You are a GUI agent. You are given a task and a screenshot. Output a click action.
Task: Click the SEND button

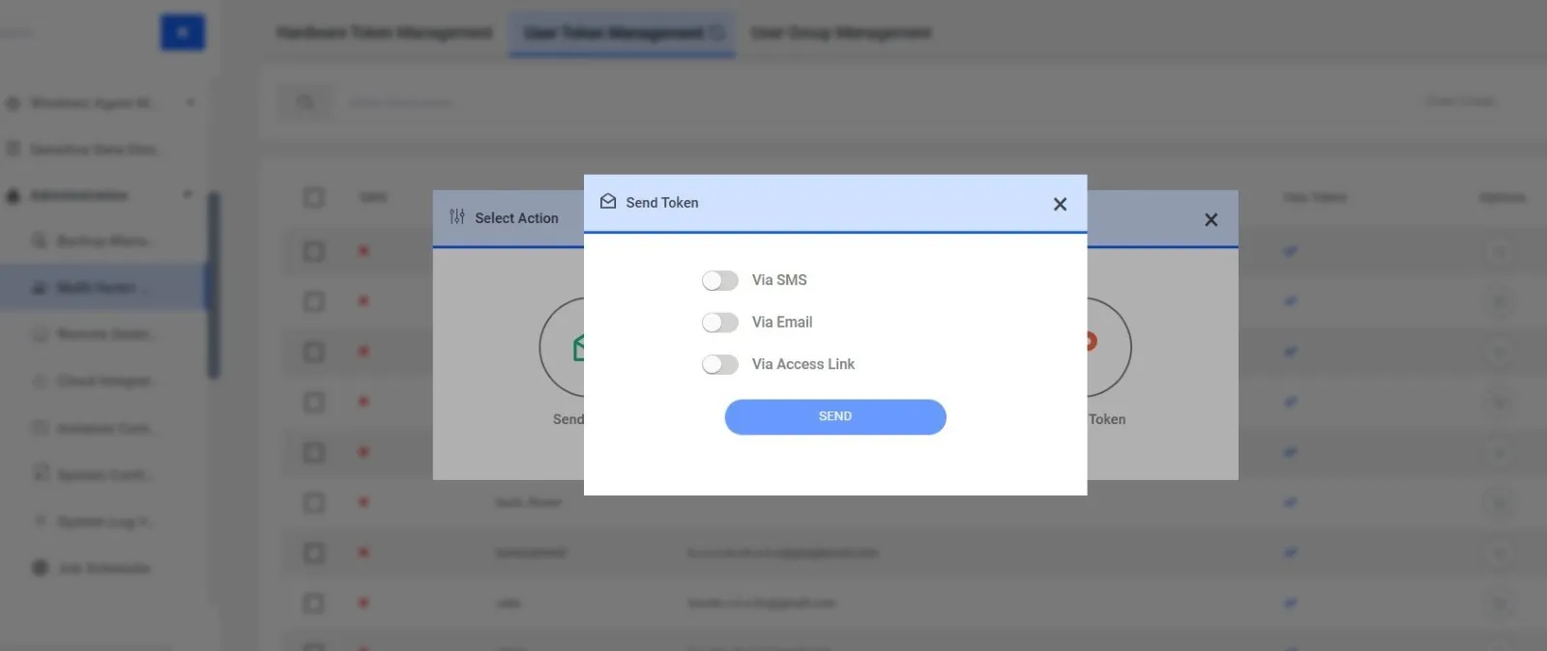(x=835, y=416)
